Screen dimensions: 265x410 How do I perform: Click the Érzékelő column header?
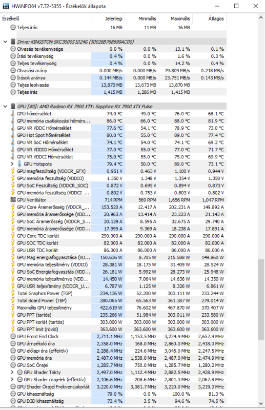coord(46,18)
